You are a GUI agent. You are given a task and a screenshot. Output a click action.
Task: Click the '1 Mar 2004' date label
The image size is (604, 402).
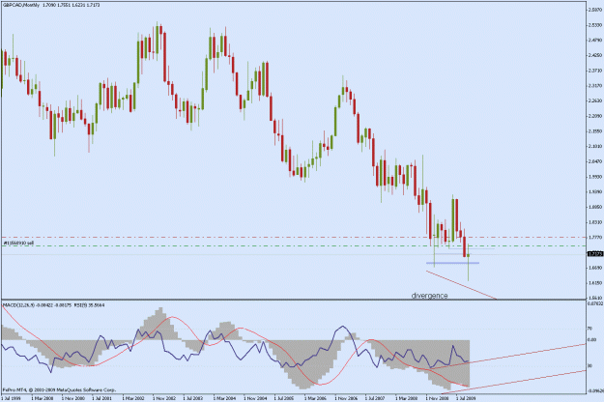tap(224, 398)
